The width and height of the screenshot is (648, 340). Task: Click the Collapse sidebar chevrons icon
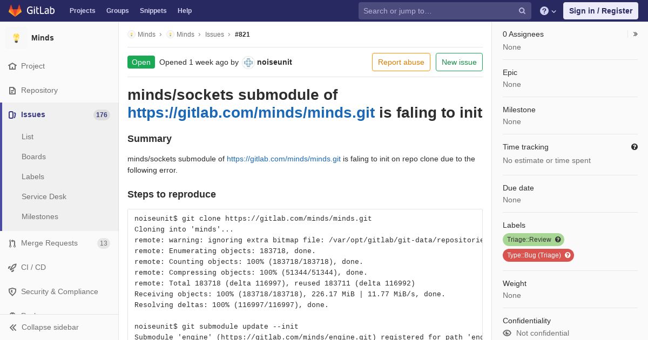click(x=13, y=328)
